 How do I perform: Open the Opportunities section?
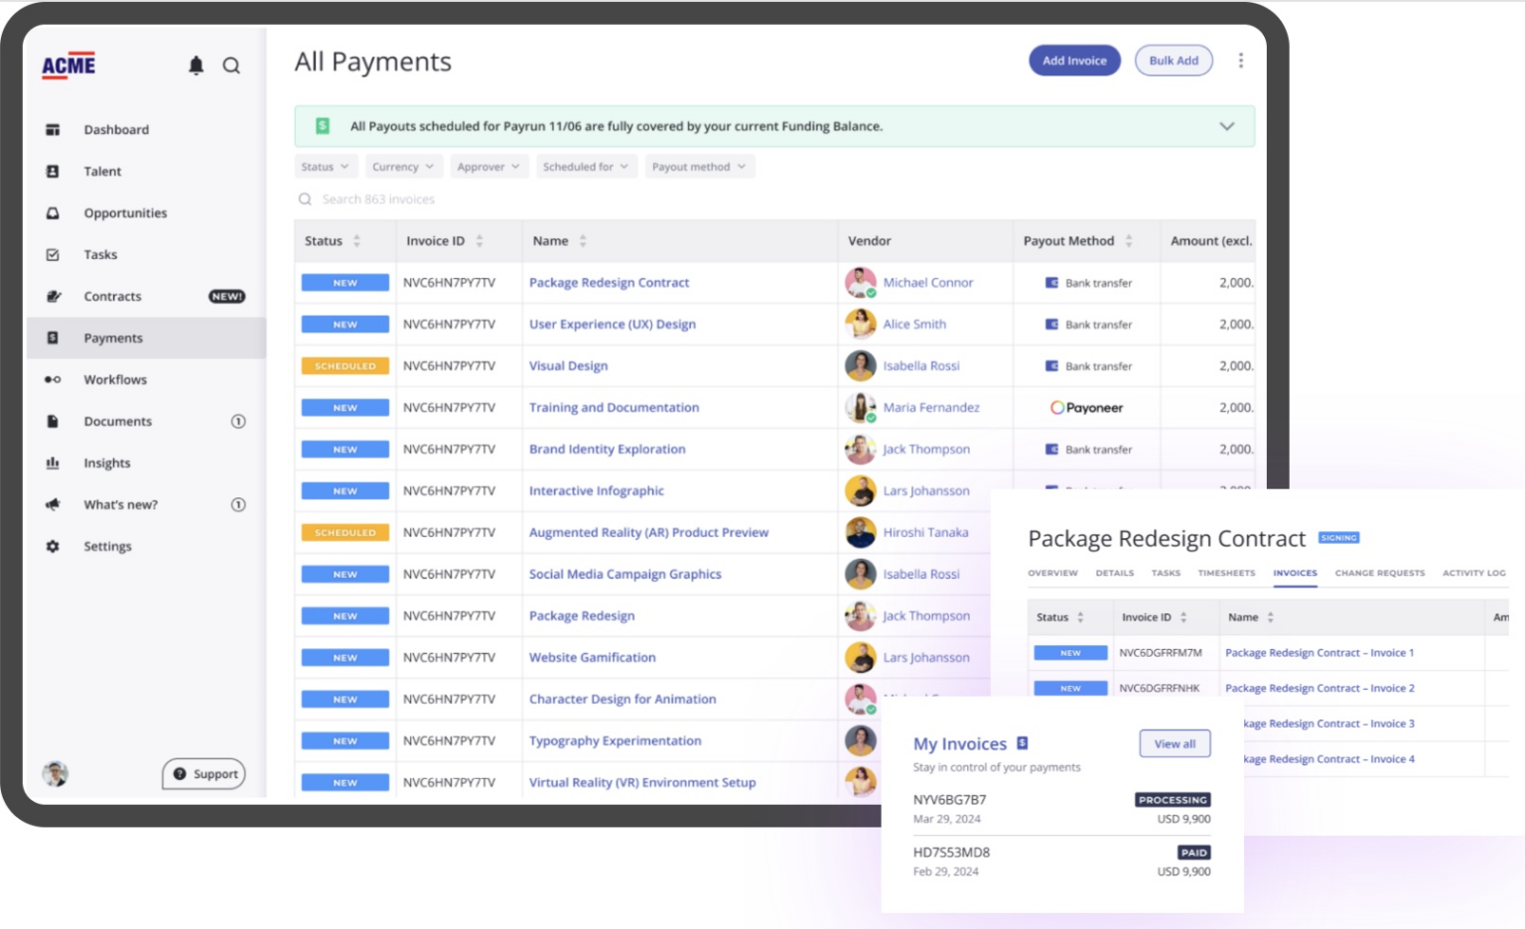125,212
